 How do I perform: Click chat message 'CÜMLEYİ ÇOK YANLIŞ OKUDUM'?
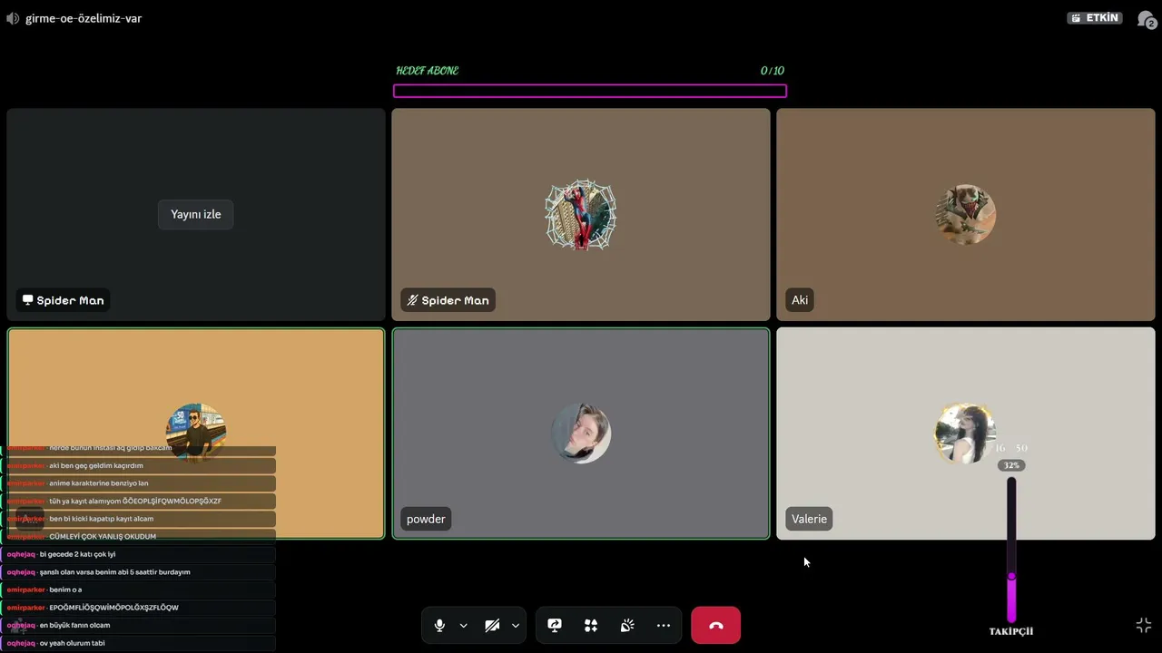103,537
